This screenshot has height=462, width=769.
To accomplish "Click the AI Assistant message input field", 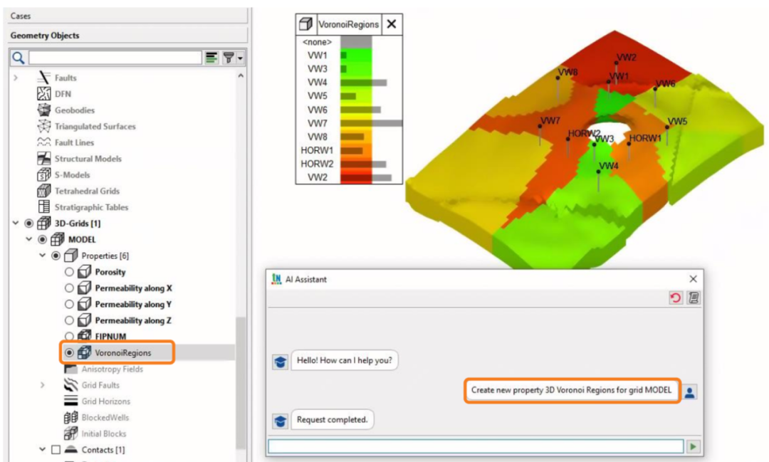I will [x=475, y=446].
